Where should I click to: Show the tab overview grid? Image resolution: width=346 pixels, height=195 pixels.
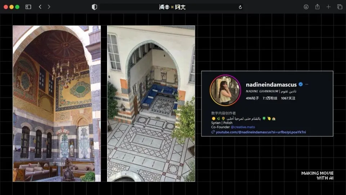point(340,7)
